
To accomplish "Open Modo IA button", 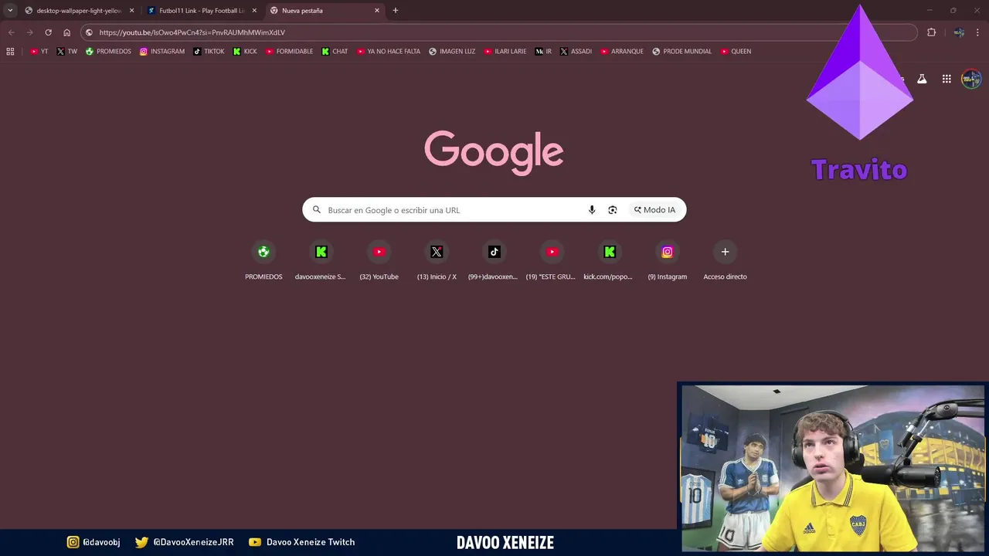I will [654, 210].
